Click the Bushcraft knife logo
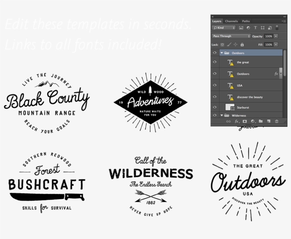 47,183
